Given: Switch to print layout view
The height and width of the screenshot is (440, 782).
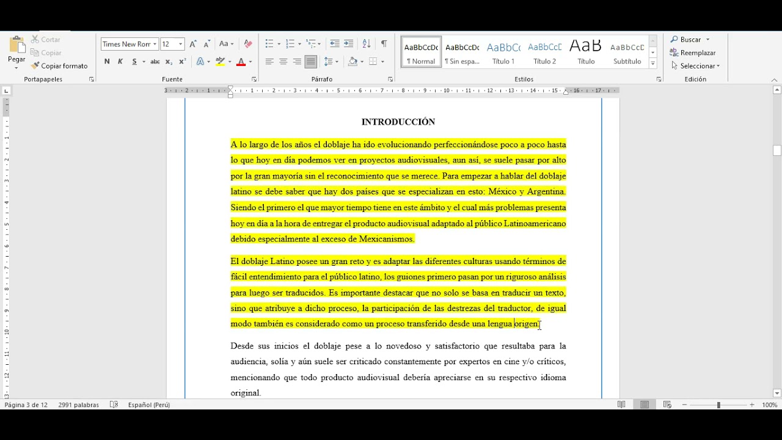Looking at the screenshot, I should coord(645,405).
